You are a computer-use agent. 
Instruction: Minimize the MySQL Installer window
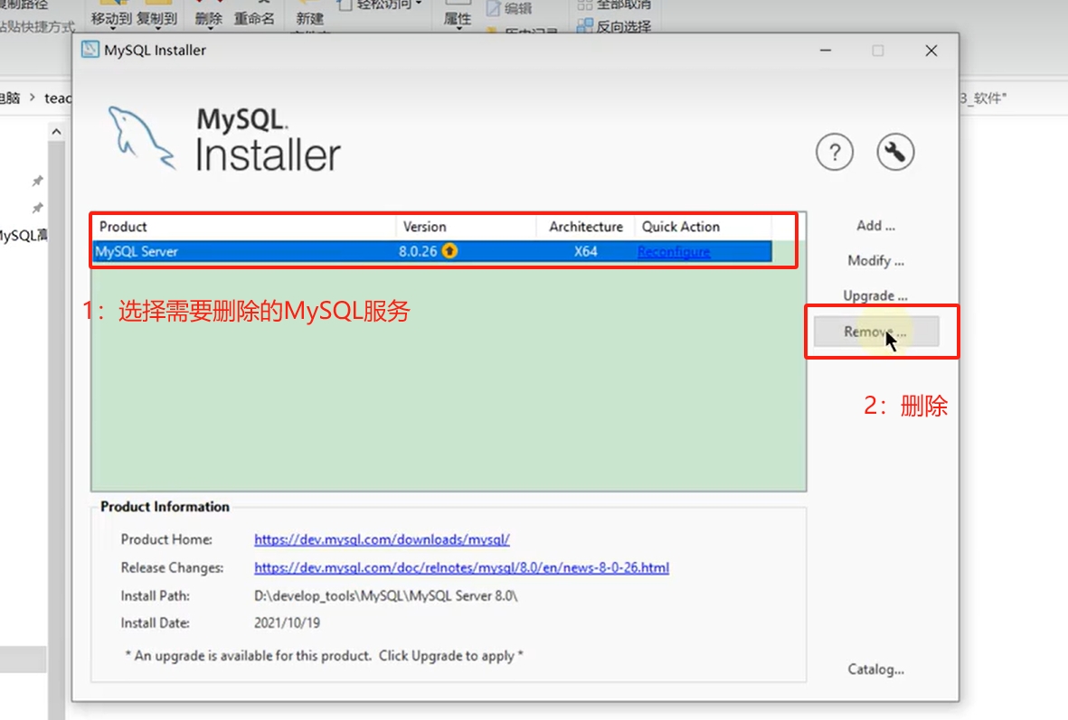pyautogui.click(x=826, y=51)
